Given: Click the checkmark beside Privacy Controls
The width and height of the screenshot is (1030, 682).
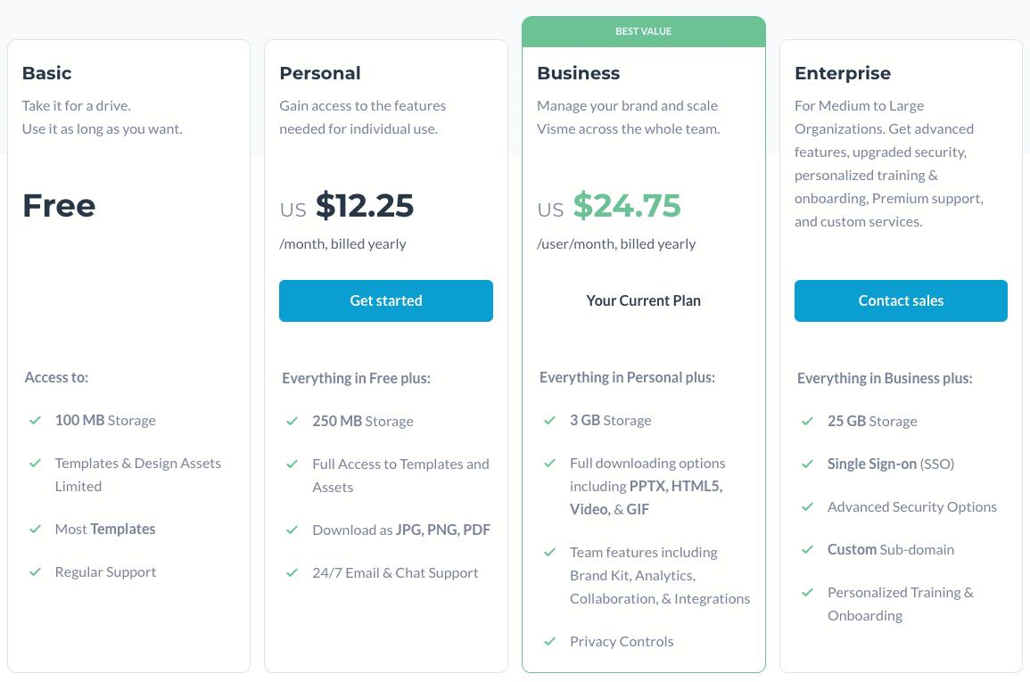Looking at the screenshot, I should [550, 641].
